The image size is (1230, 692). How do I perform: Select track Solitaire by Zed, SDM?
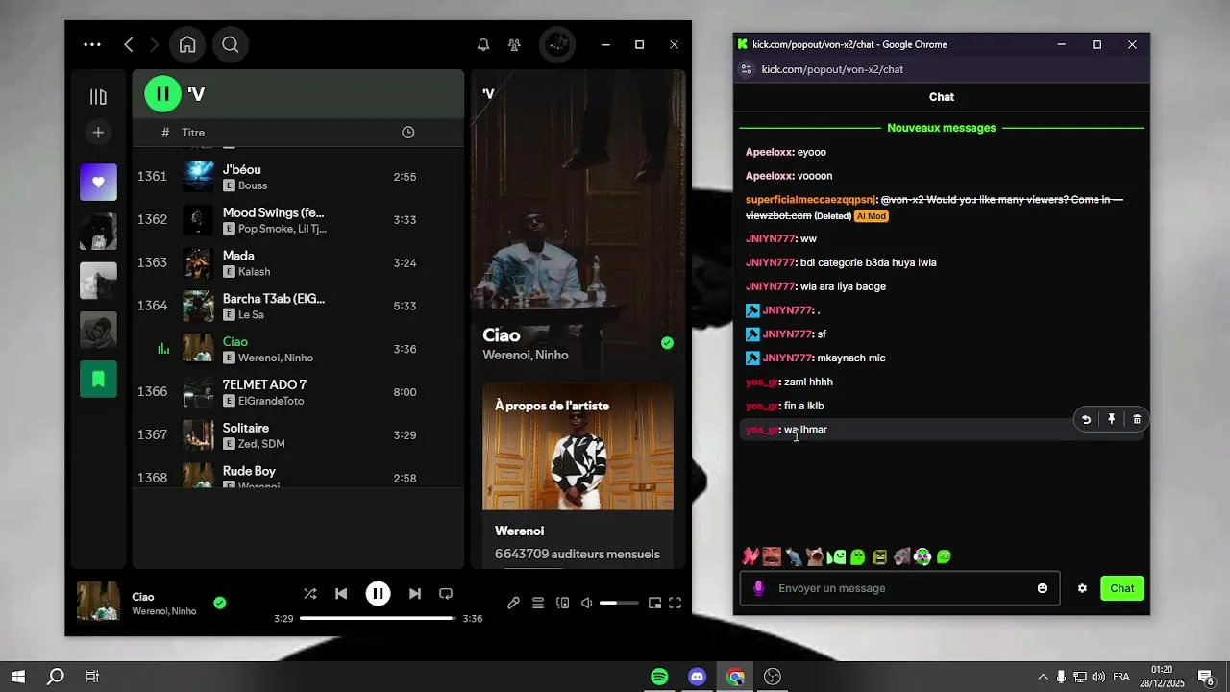pyautogui.click(x=298, y=434)
